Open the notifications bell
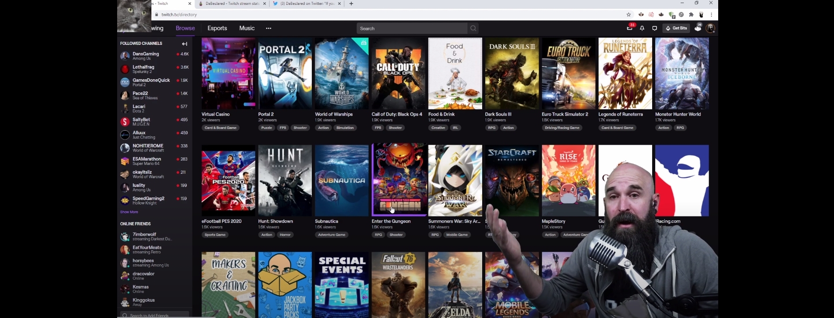This screenshot has width=834, height=318. tap(642, 28)
